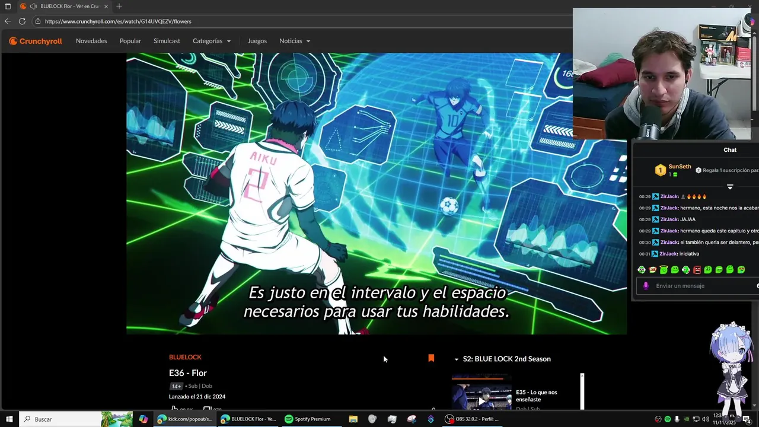Click the site info icon beside URL

point(38,21)
